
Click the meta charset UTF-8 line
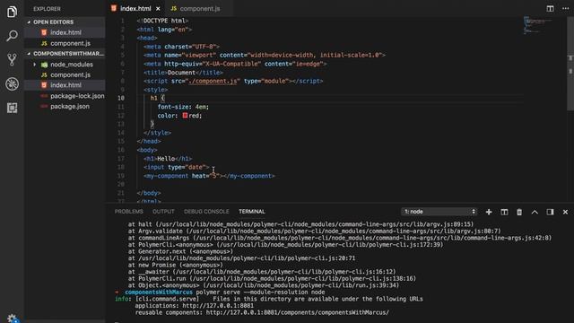pos(181,47)
